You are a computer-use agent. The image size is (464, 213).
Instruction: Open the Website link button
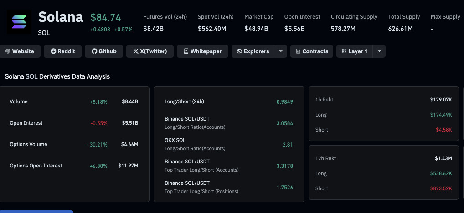(20, 51)
